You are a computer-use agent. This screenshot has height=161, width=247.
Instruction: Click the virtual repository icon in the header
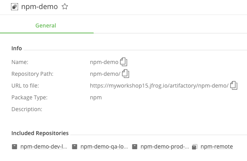(x=15, y=7)
